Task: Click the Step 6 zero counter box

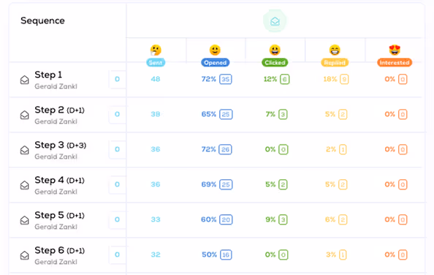Action: pos(118,255)
